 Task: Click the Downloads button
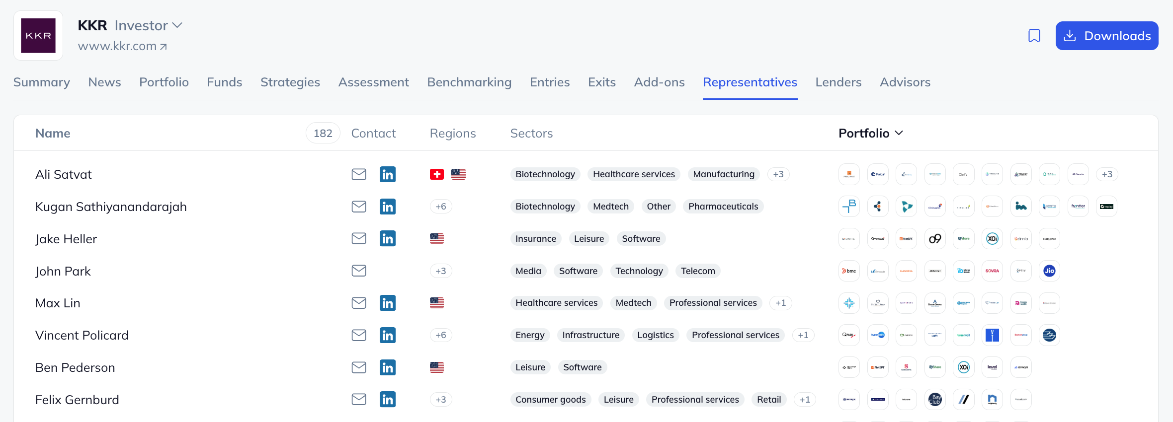coord(1107,36)
